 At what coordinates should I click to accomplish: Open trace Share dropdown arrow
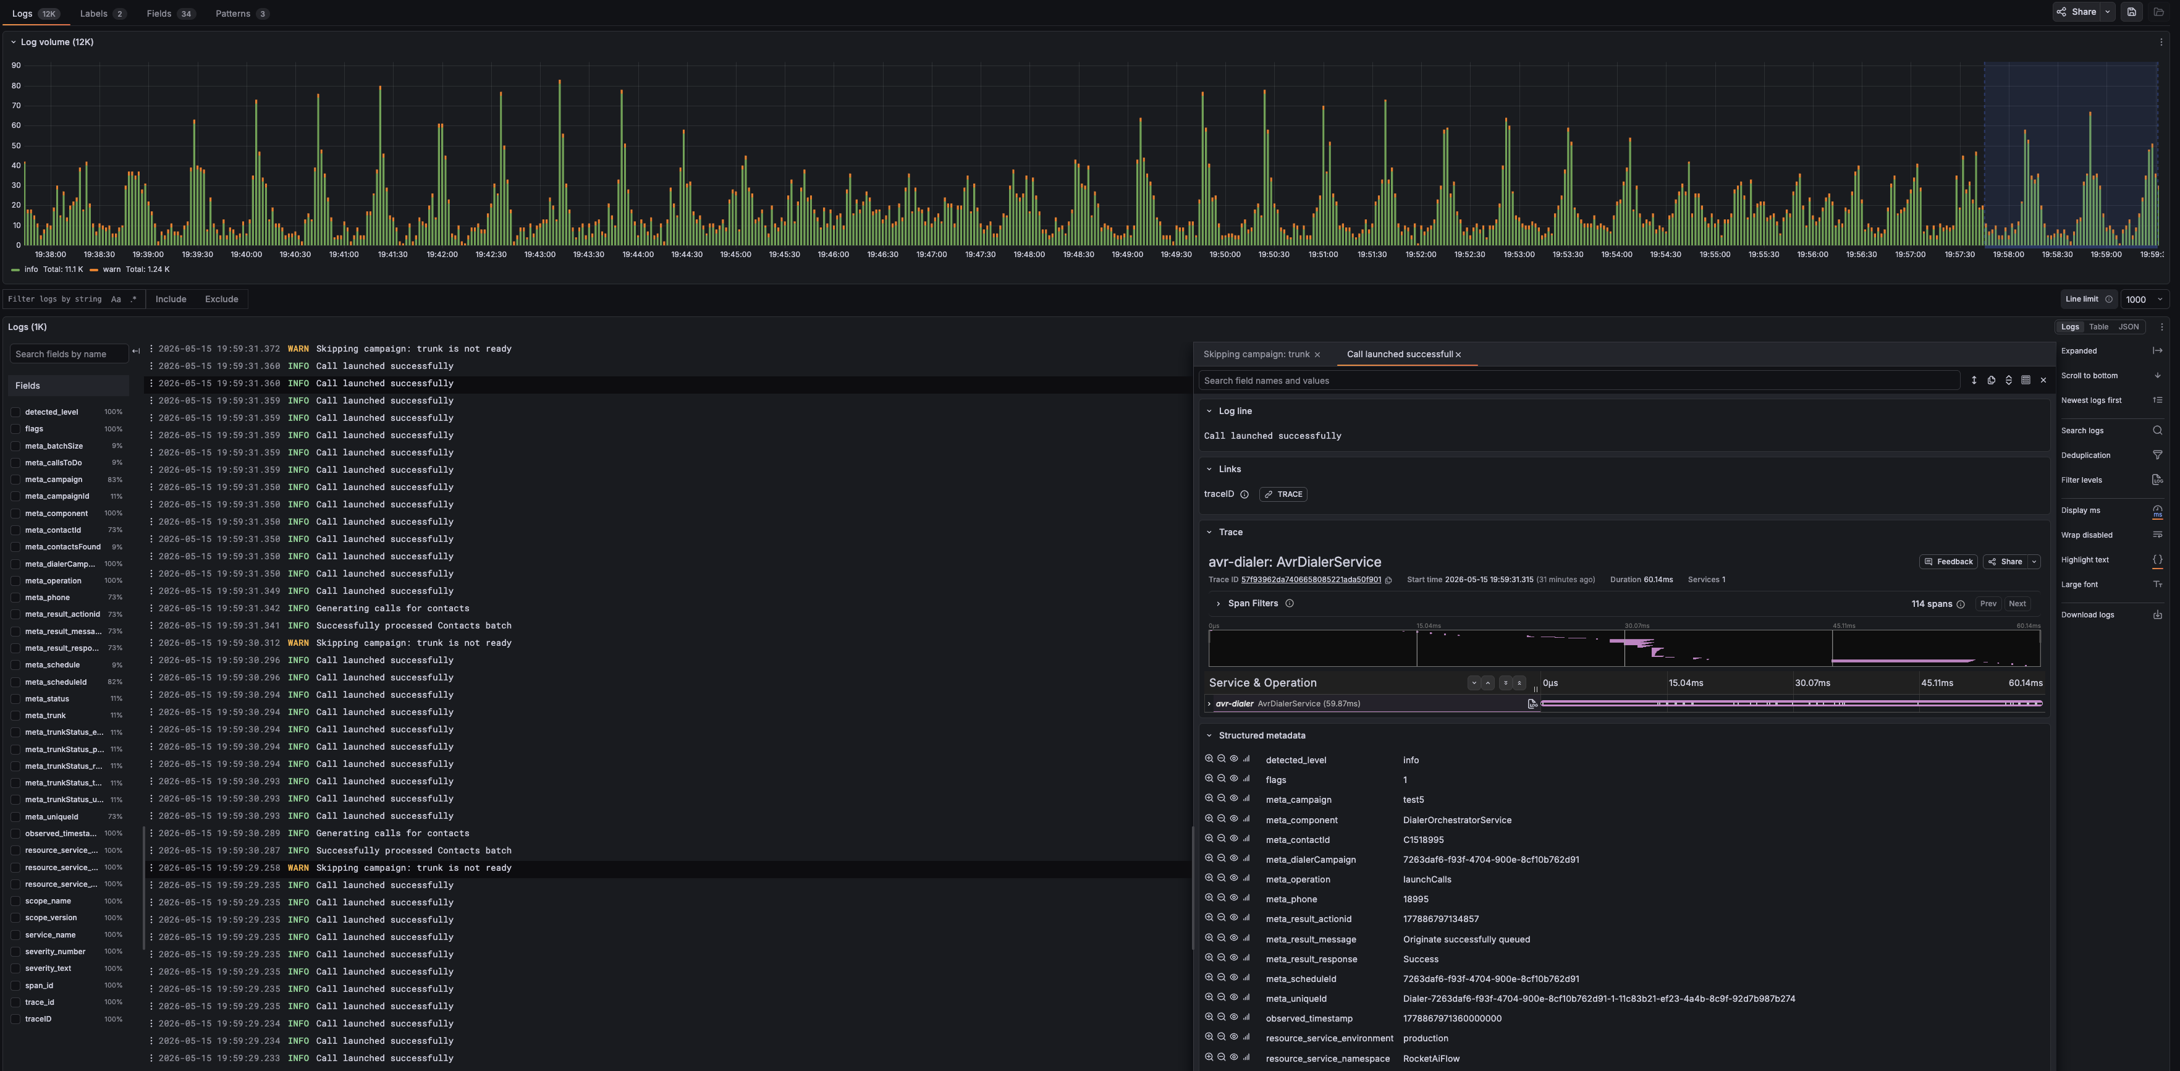coord(2034,561)
